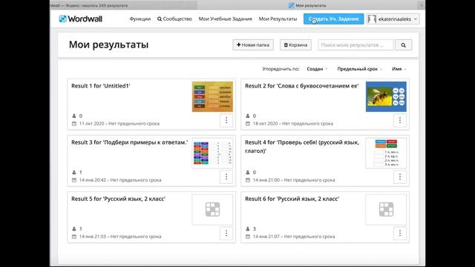This screenshot has height=267, width=475.
Task: Sort results by Создан
Action: (317, 69)
